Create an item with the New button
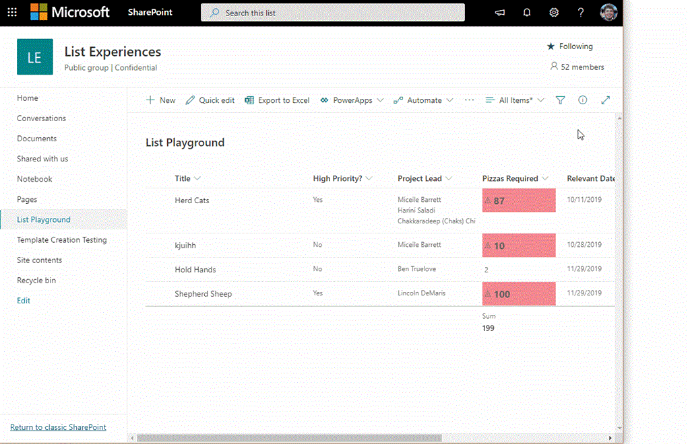690x444 pixels. 160,100
